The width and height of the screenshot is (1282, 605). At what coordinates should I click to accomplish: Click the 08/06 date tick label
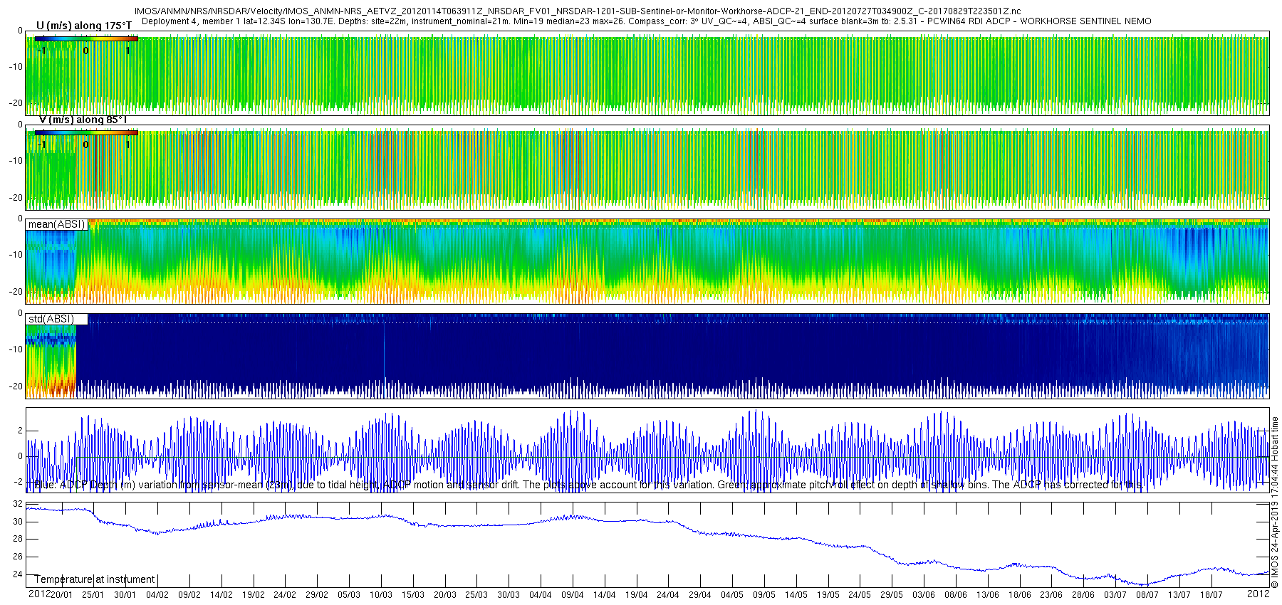click(956, 595)
